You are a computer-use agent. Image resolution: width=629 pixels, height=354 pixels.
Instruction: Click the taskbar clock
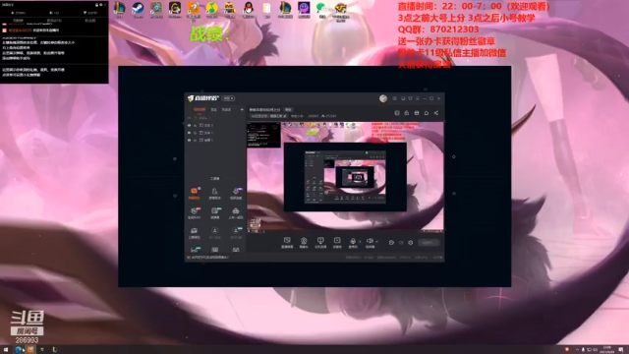(607, 350)
